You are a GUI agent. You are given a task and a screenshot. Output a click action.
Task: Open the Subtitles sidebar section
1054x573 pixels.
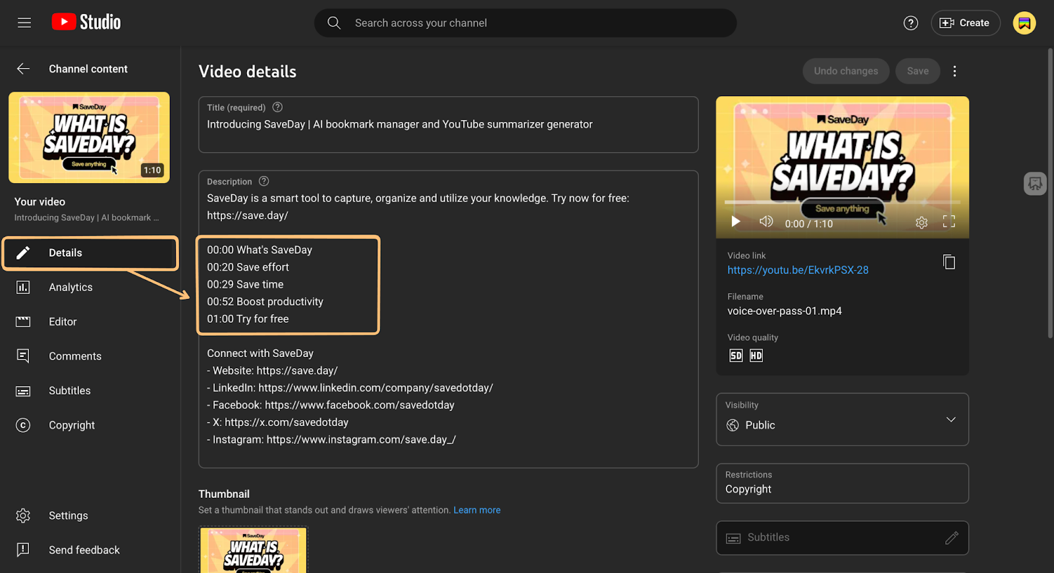(x=70, y=391)
